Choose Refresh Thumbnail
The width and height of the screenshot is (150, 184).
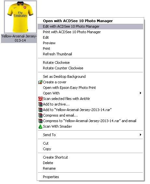coord(90,54)
